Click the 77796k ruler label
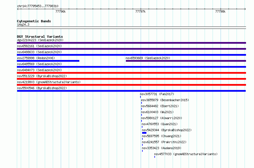This screenshot has width=254, height=168. pyautogui.click(x=61, y=11)
